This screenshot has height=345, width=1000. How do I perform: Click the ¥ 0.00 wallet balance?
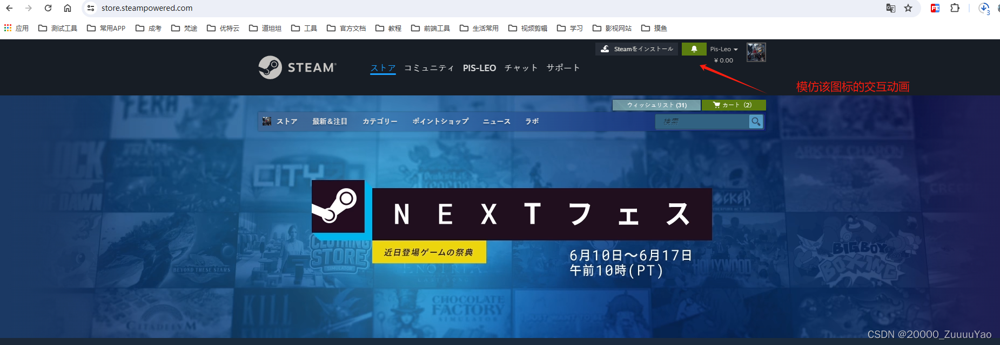tap(723, 60)
